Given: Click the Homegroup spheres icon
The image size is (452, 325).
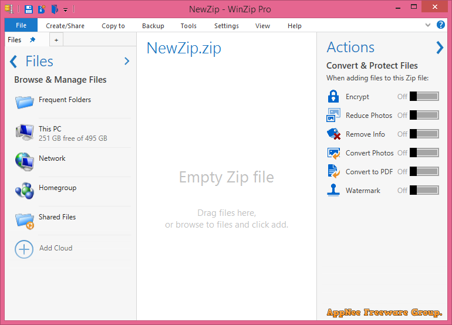Looking at the screenshot, I should coord(25,191).
